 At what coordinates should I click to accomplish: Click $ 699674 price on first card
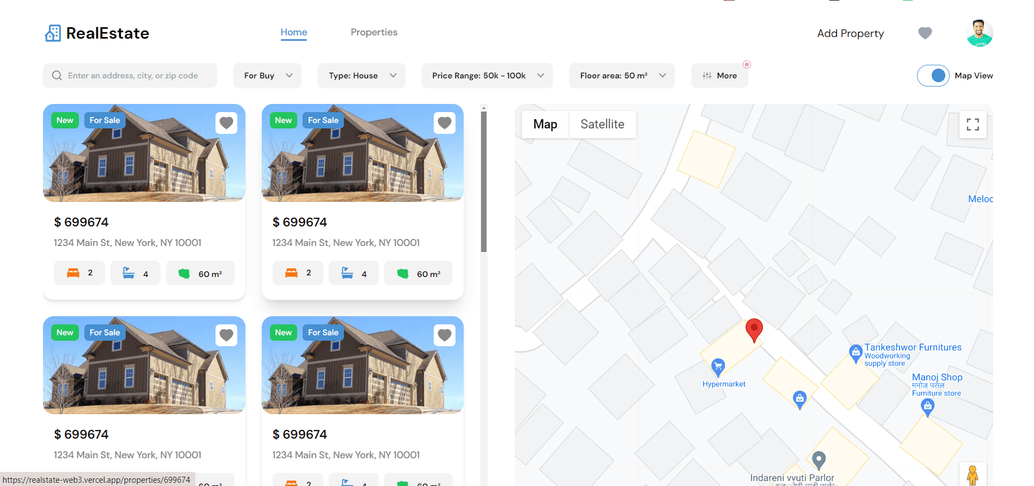point(81,222)
